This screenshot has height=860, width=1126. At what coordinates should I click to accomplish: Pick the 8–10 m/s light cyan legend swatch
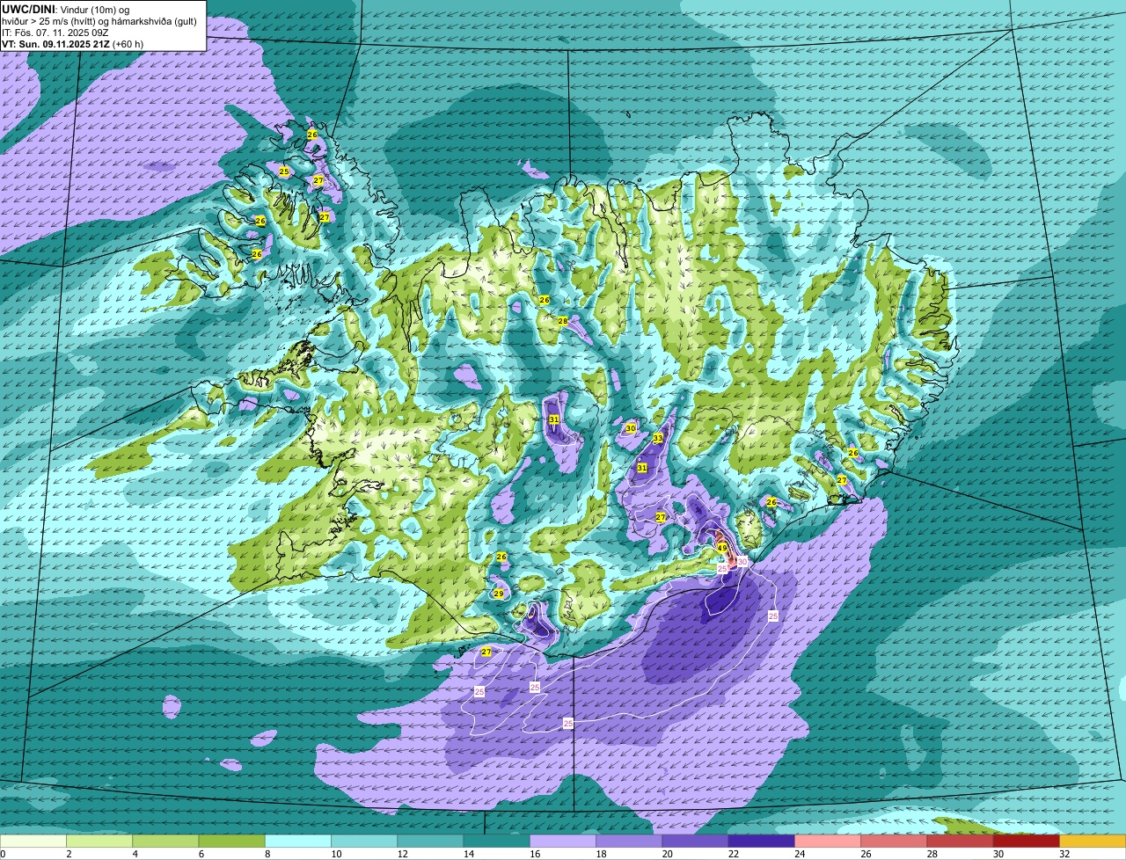pos(298,842)
